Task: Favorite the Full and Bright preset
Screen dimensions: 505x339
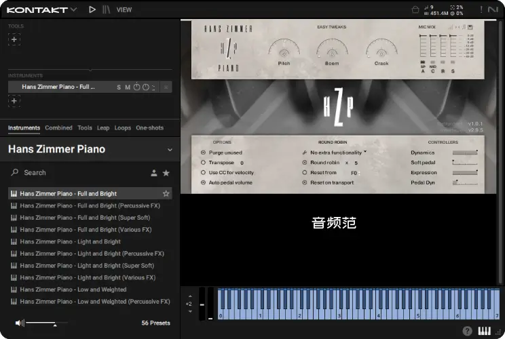Action: [166, 194]
